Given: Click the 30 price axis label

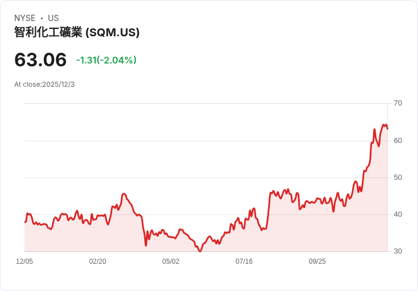Looking at the screenshot, I should click(x=398, y=251).
